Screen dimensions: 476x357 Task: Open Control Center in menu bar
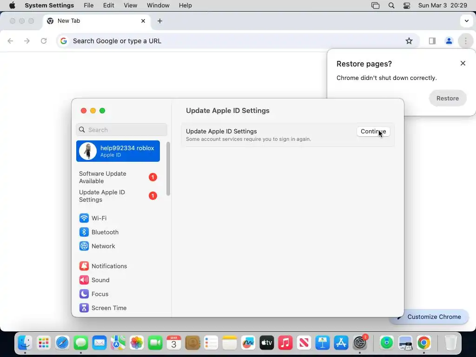pos(406,6)
